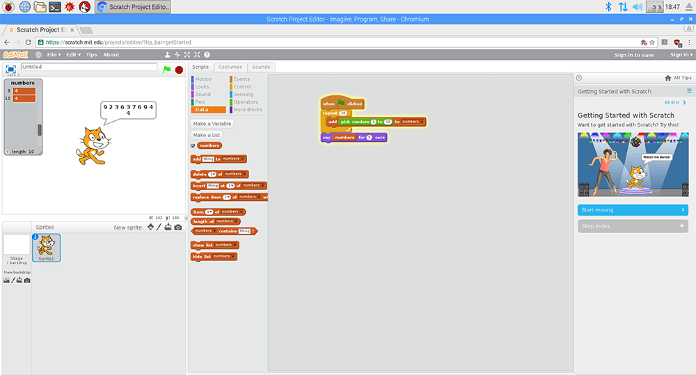Select Events block category
The image size is (696, 375).
242,79
